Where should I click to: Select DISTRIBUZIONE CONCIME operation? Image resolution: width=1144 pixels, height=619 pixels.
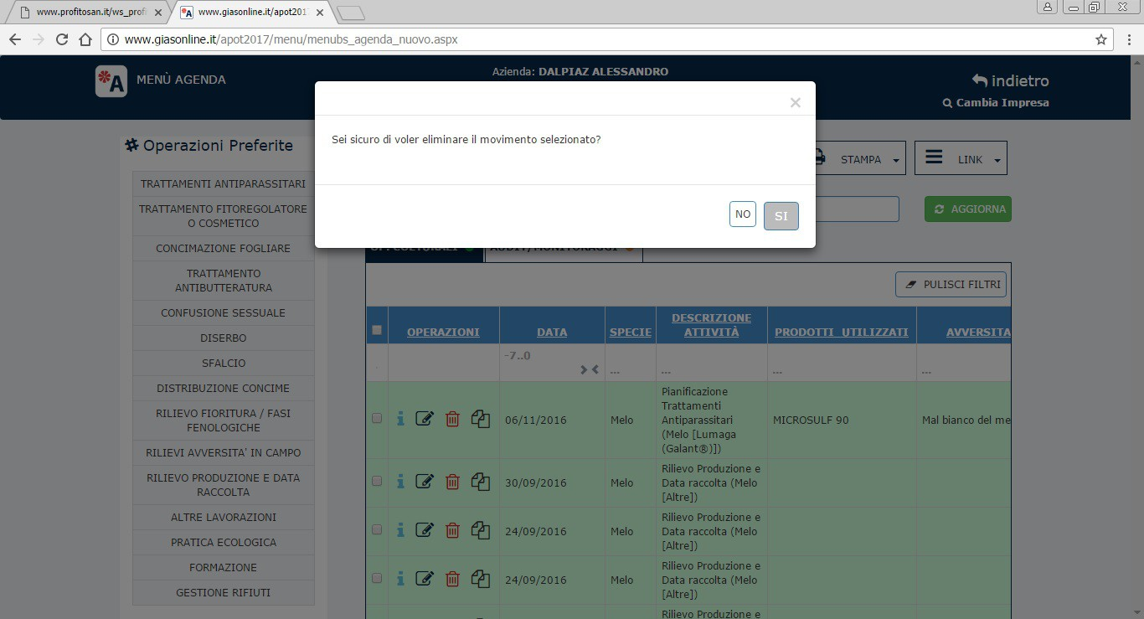point(223,388)
